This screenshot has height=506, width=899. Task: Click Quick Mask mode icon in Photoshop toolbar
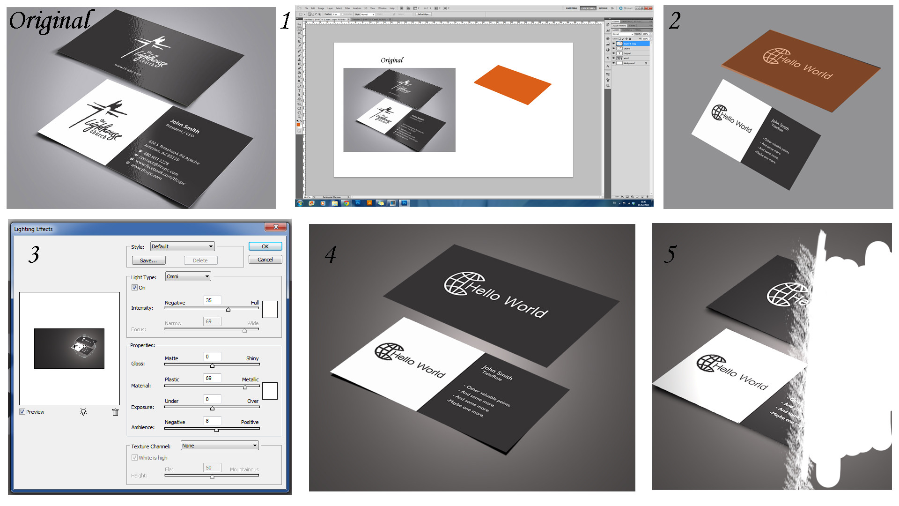[299, 131]
